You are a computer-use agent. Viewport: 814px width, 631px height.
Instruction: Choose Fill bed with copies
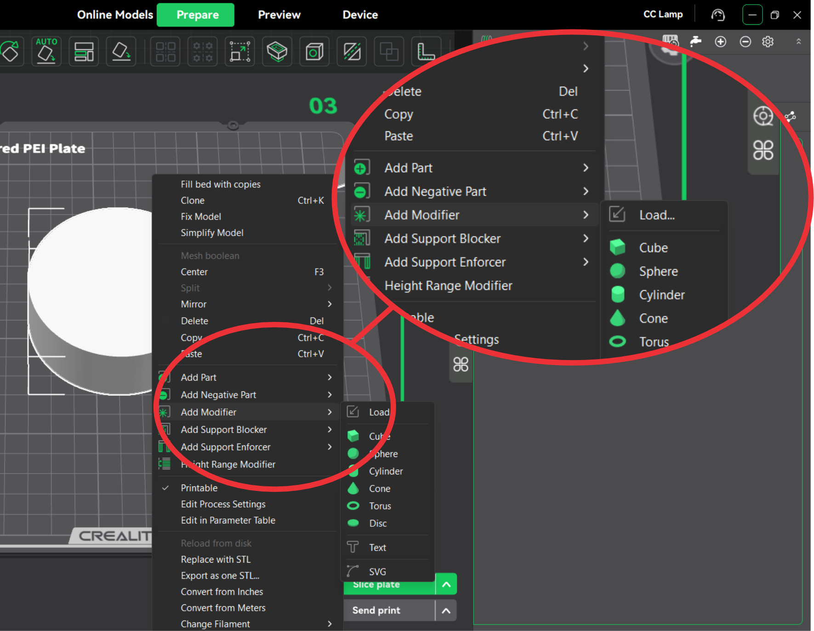221,184
